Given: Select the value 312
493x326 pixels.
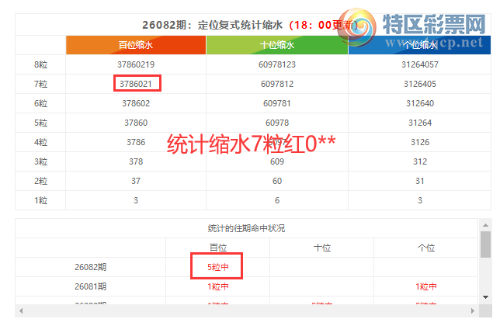Looking at the screenshot, I should (x=420, y=161).
